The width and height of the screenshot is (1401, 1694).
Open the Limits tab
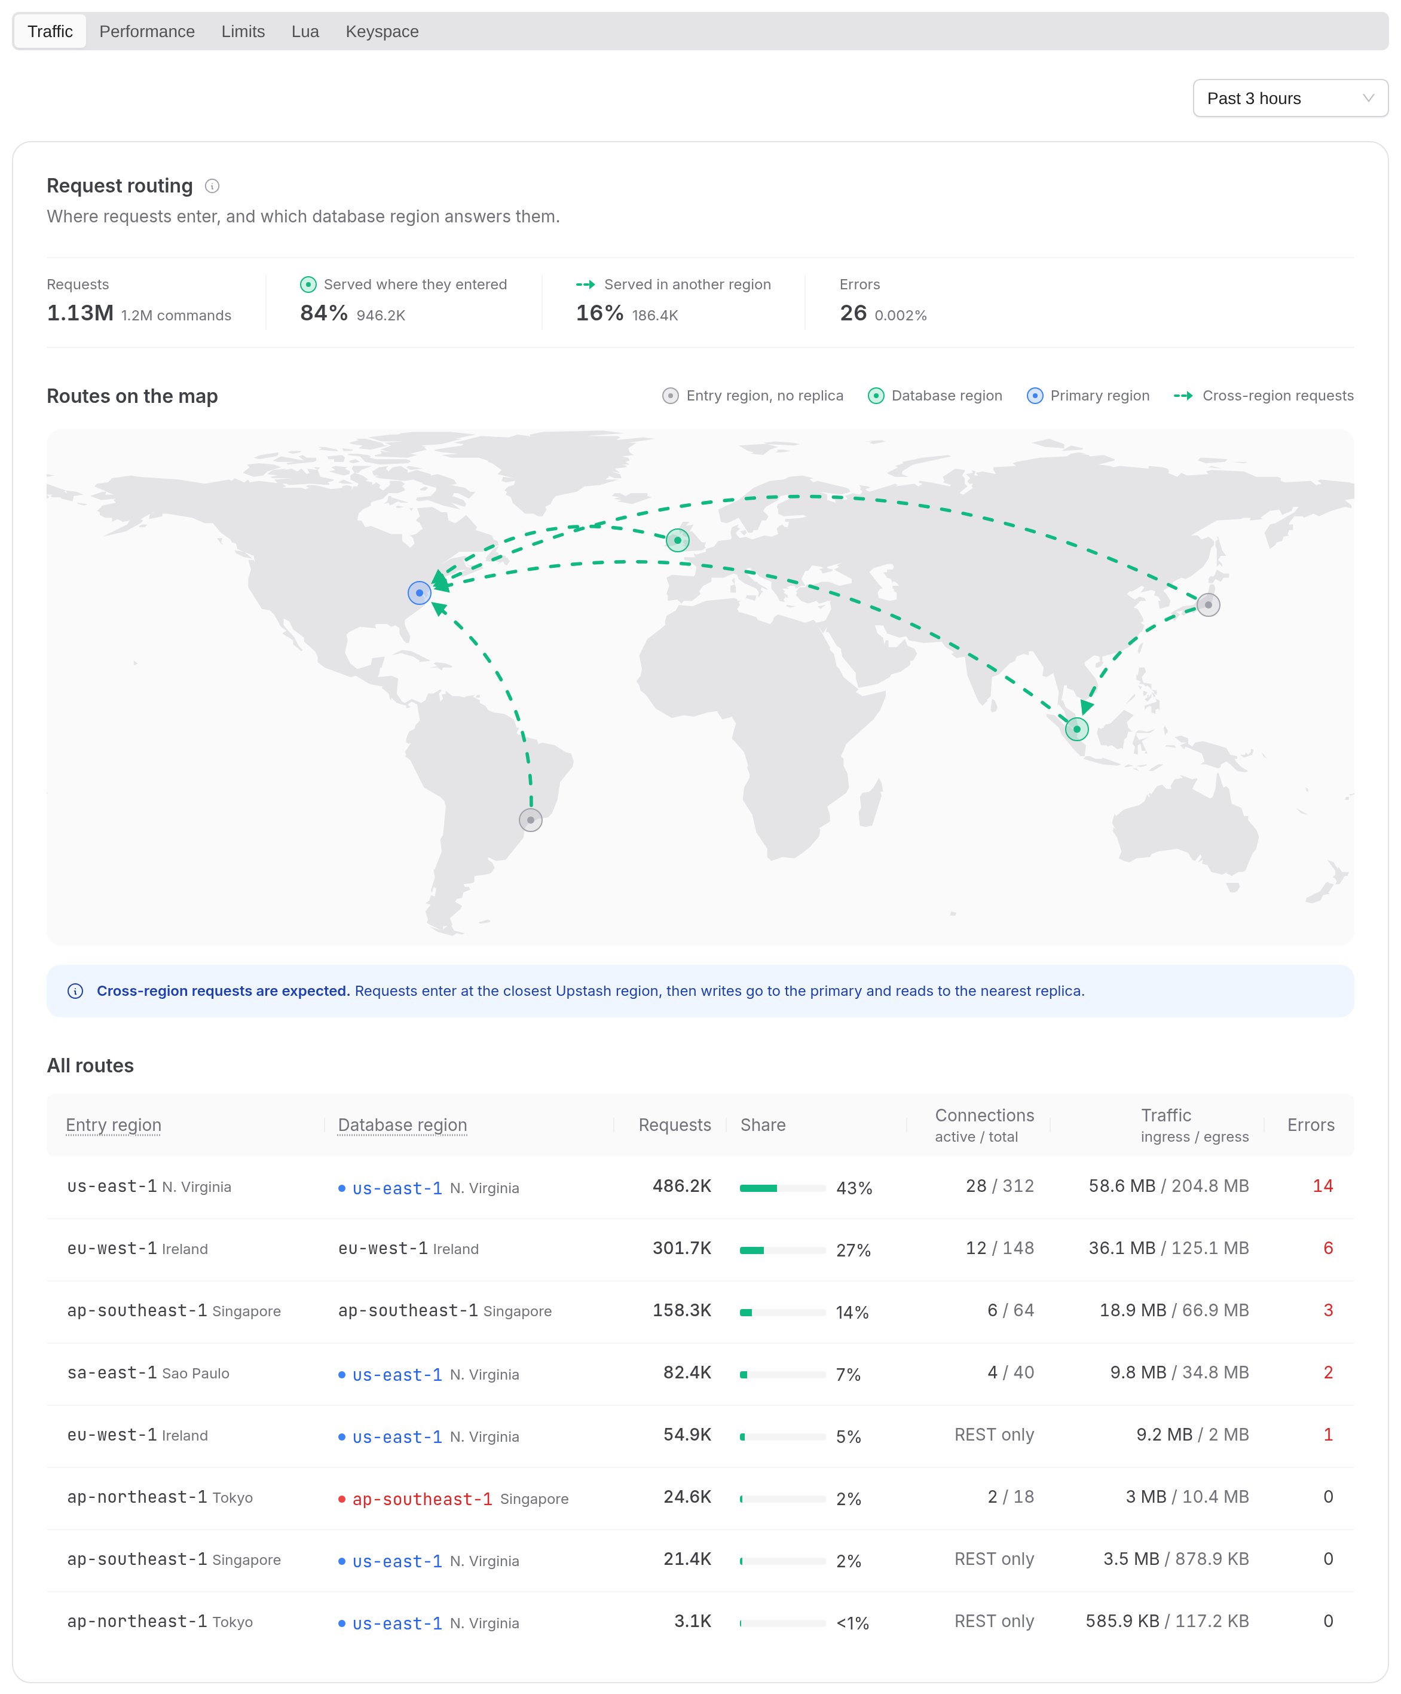point(243,32)
